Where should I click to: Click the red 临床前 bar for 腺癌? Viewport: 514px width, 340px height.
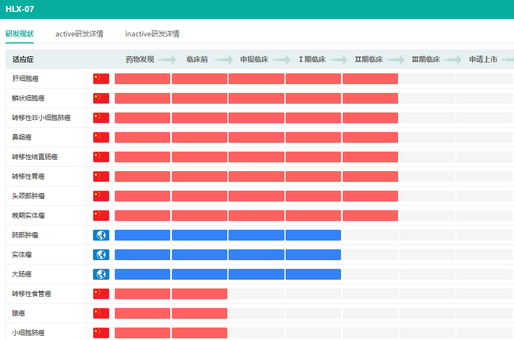click(x=199, y=313)
